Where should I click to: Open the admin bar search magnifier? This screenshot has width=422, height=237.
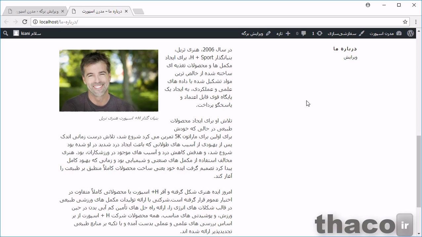(6, 33)
